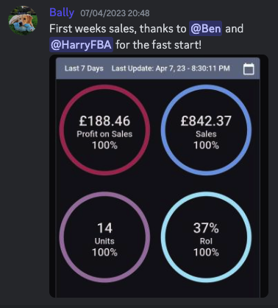Select the 14 Units circle
The image size is (278, 308).
104,237
